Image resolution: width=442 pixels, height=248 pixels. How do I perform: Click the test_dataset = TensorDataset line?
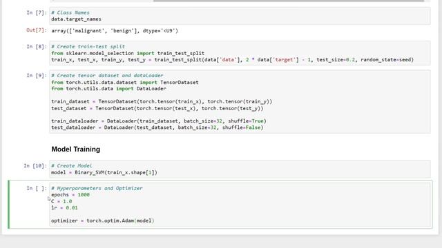point(157,108)
